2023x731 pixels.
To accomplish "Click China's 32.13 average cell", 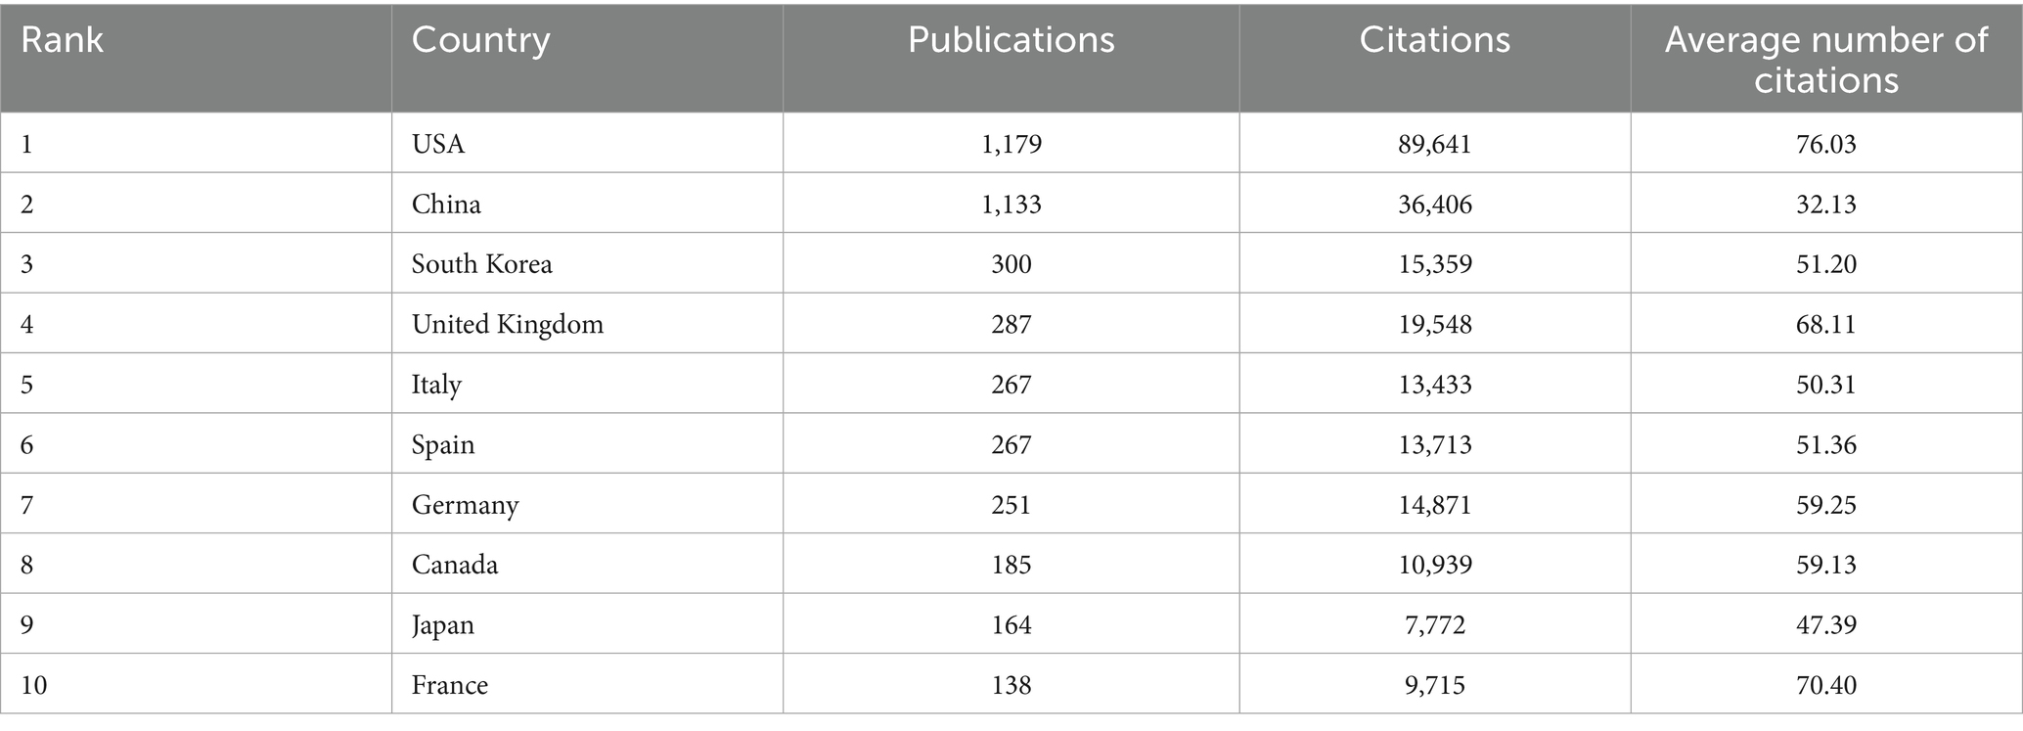I will click(x=1825, y=204).
